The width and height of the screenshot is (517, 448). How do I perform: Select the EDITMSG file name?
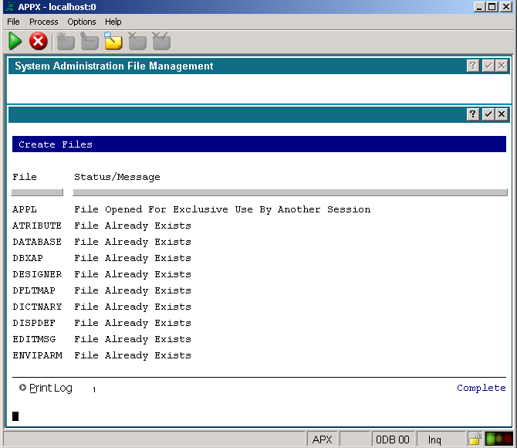(34, 339)
